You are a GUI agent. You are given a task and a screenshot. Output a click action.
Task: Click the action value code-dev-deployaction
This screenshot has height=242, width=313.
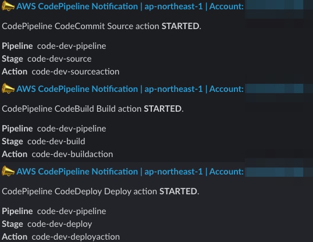point(76,237)
